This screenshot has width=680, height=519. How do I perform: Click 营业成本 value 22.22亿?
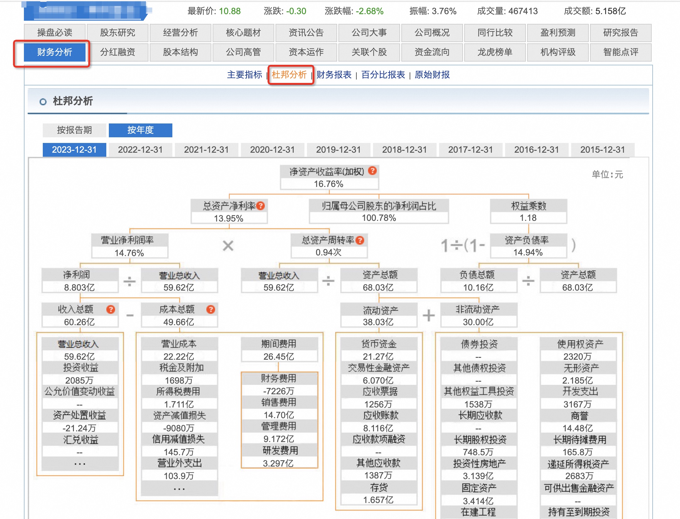[x=179, y=357]
